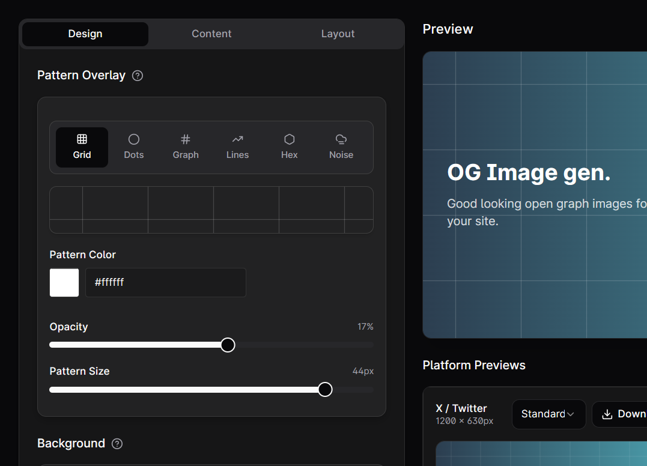
Task: Select the Grid pattern option
Action: point(82,147)
